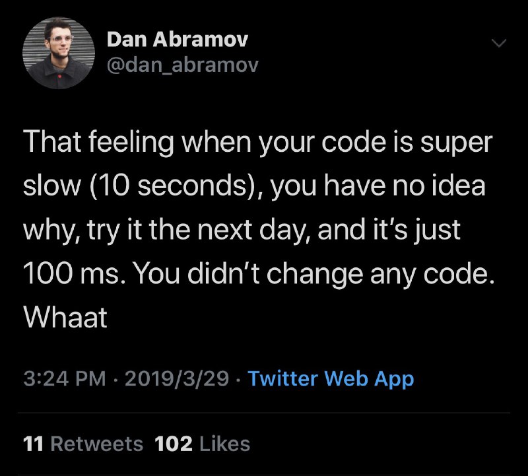The image size is (528, 476).
Task: Click the word Whaat in the tweet
Action: click(x=65, y=318)
